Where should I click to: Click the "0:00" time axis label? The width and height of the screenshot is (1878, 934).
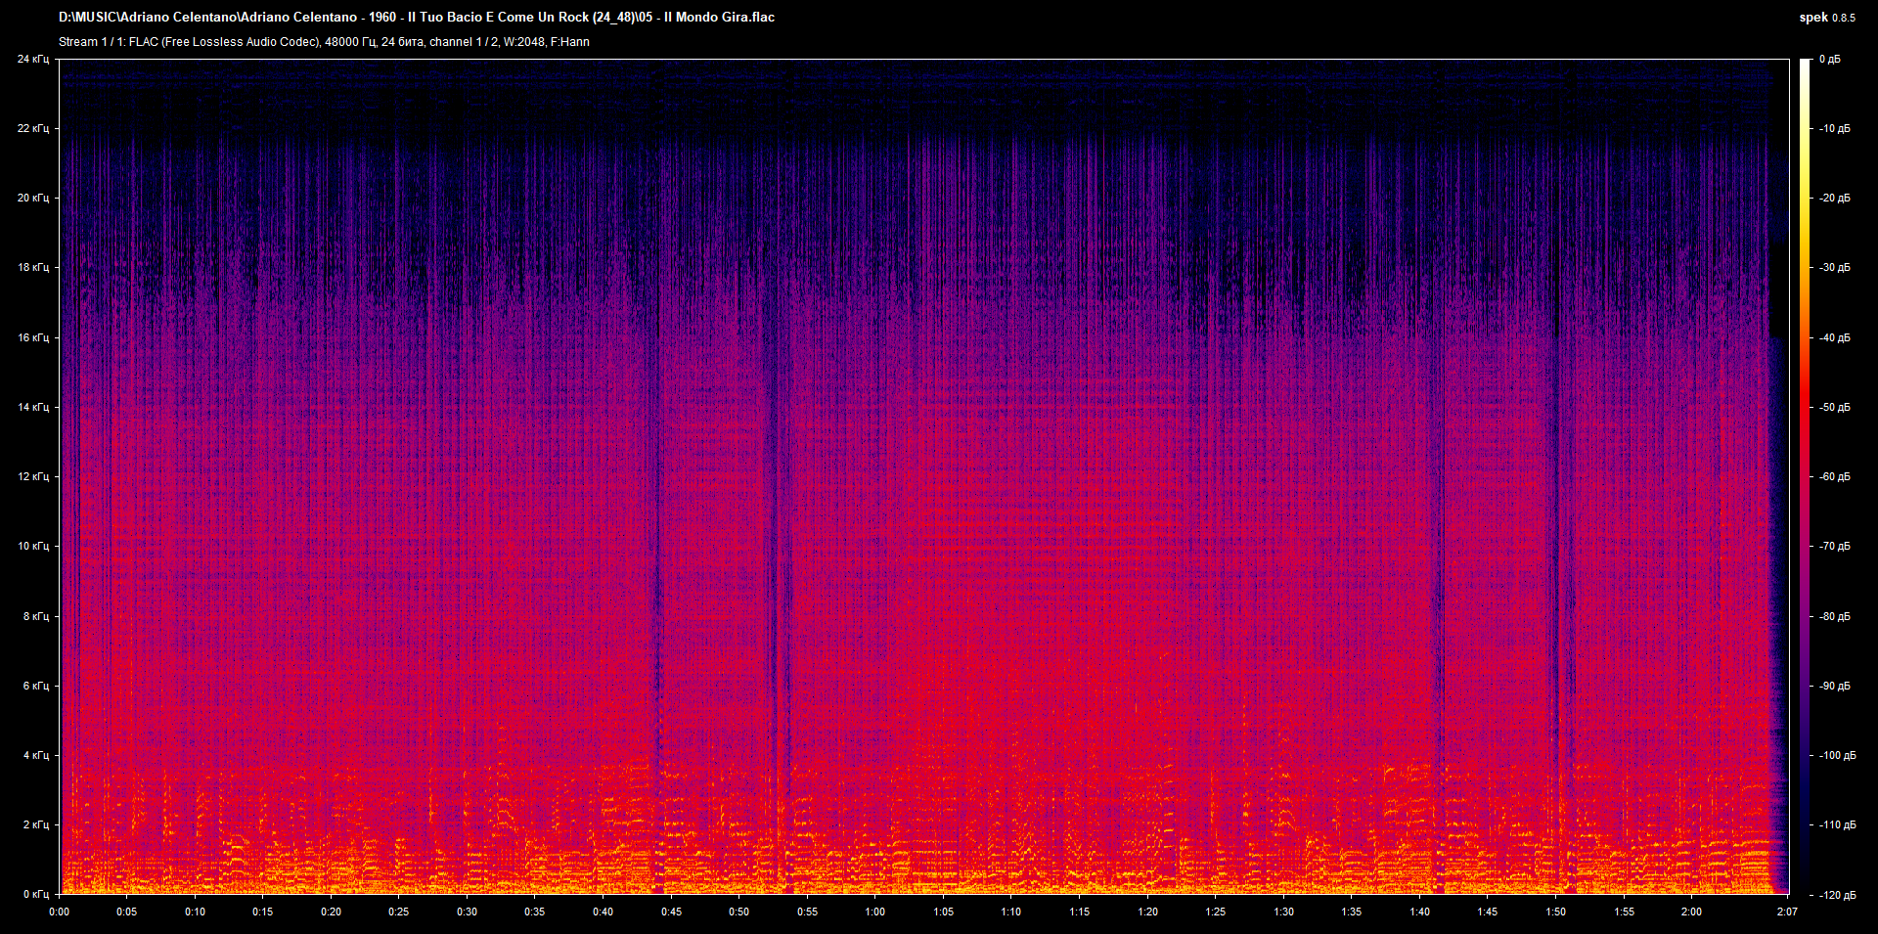point(60,912)
